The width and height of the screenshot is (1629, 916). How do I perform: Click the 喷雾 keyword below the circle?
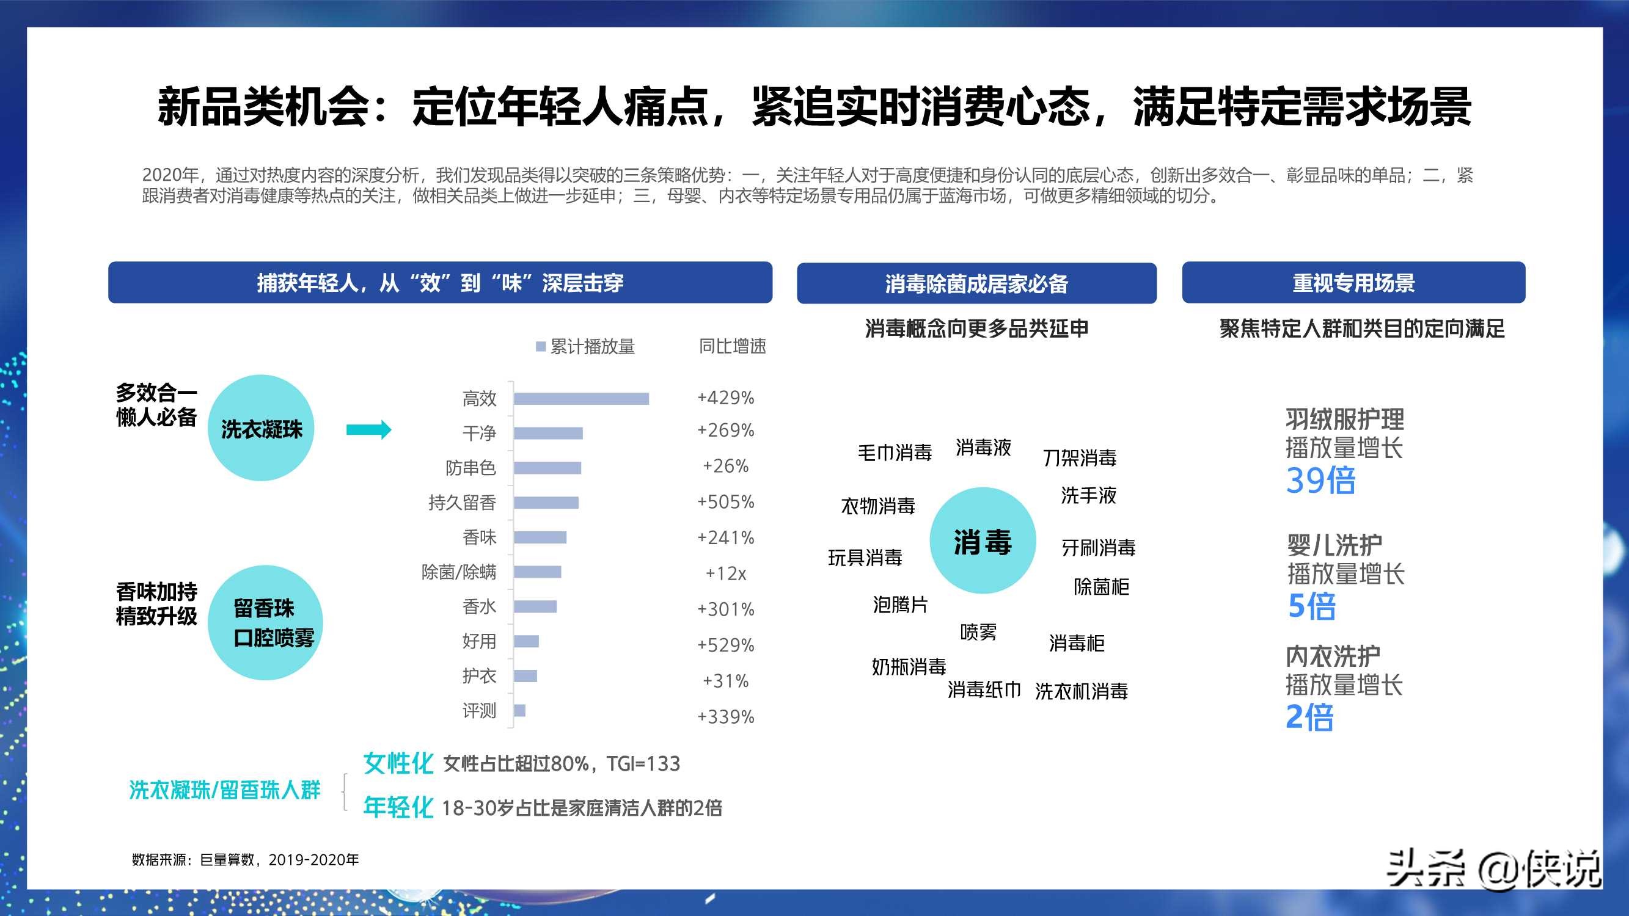pyautogui.click(x=978, y=632)
